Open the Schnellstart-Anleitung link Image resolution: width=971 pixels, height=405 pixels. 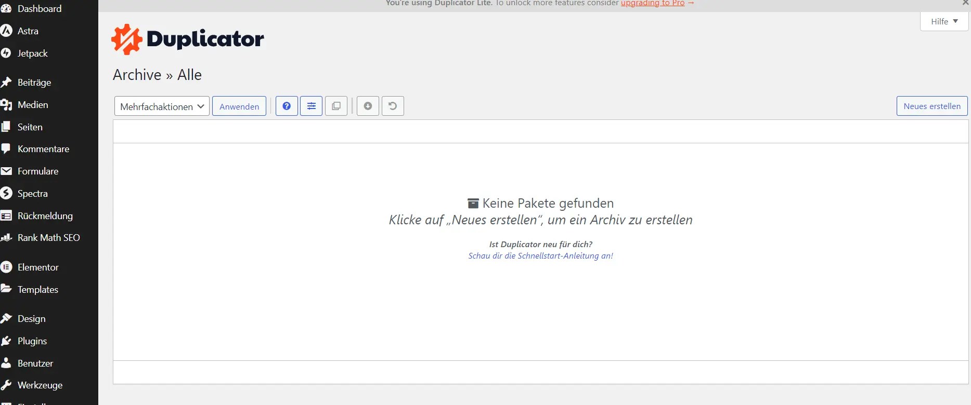541,255
